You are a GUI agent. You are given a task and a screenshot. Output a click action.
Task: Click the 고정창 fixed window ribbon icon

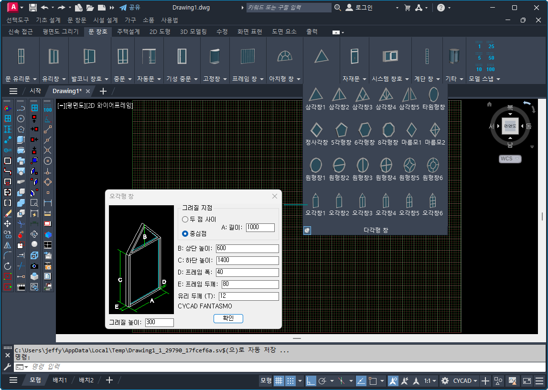(x=215, y=56)
